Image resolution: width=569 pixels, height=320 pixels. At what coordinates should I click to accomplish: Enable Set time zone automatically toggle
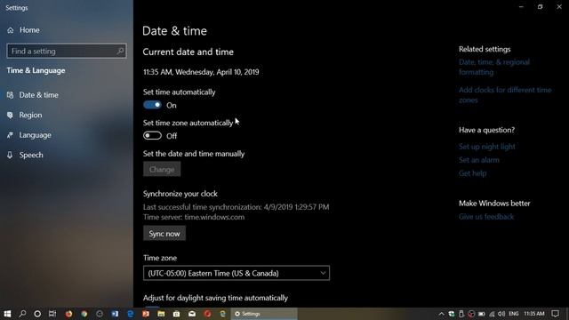point(152,136)
